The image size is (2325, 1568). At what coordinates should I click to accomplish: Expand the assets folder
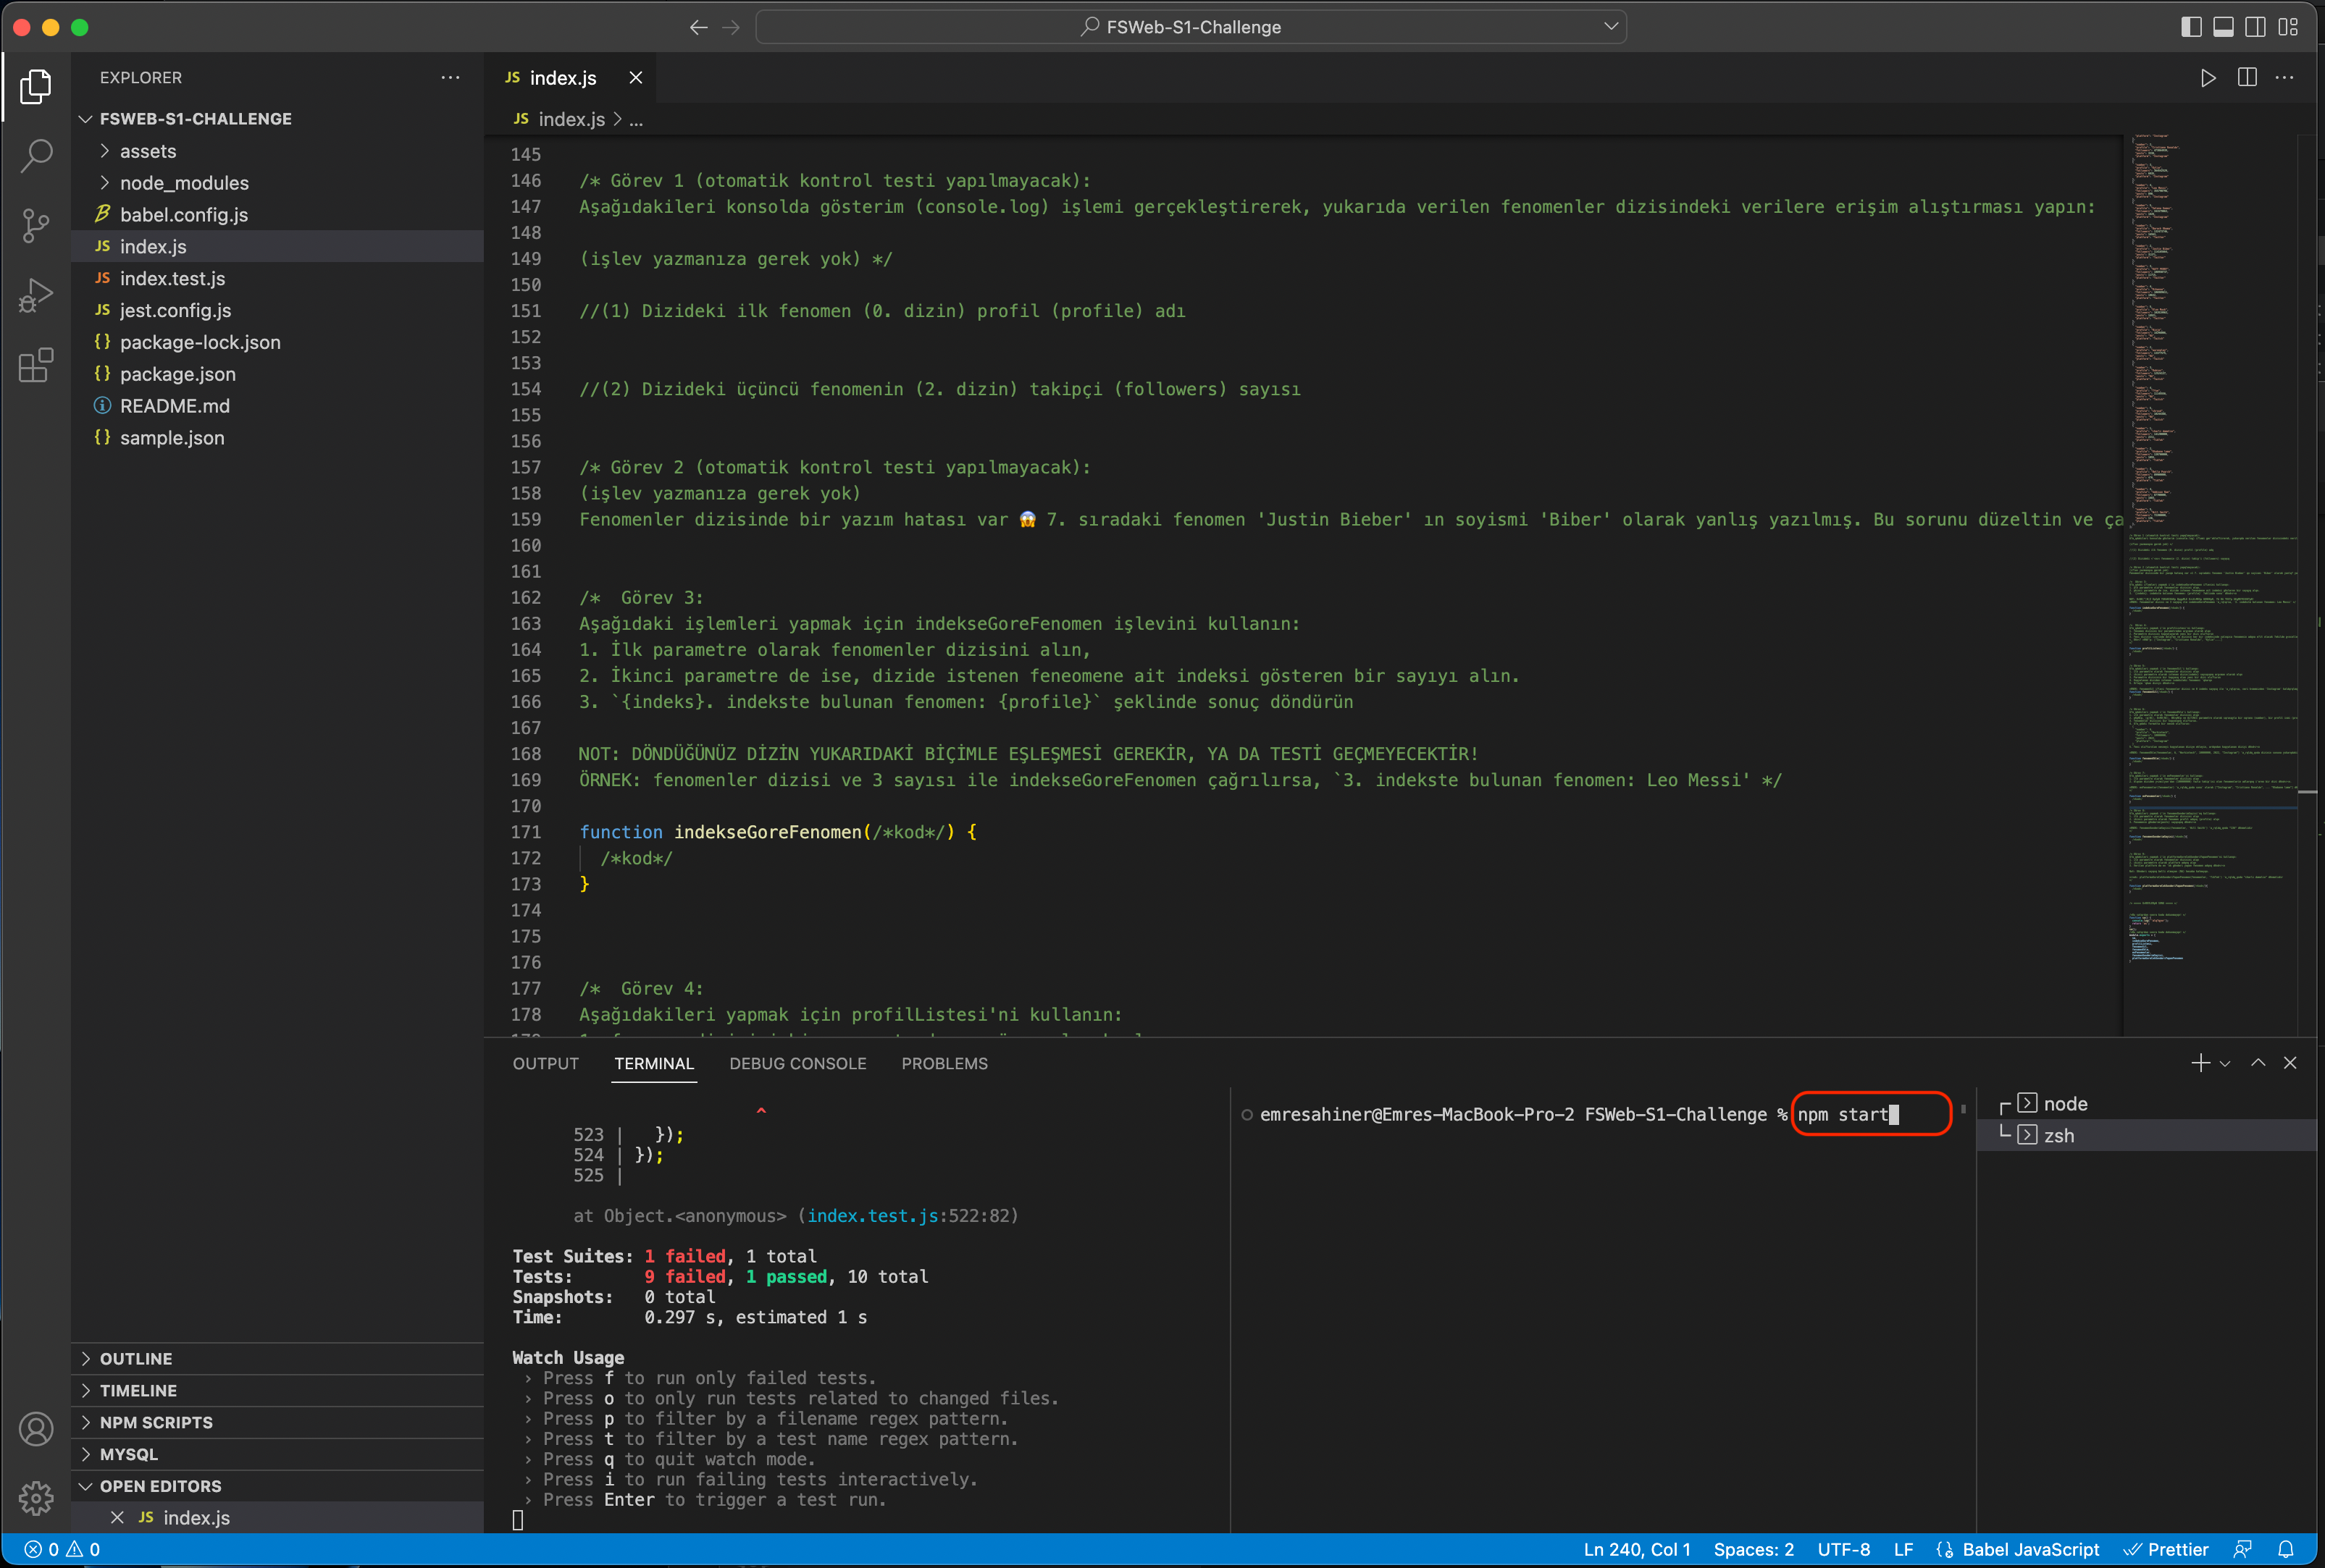click(148, 151)
